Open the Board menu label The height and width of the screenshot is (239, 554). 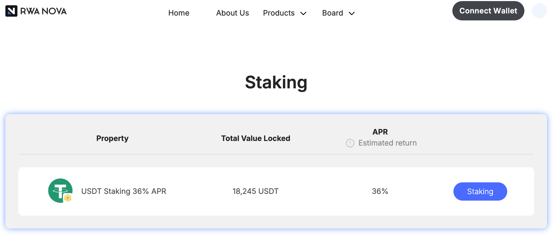[332, 13]
